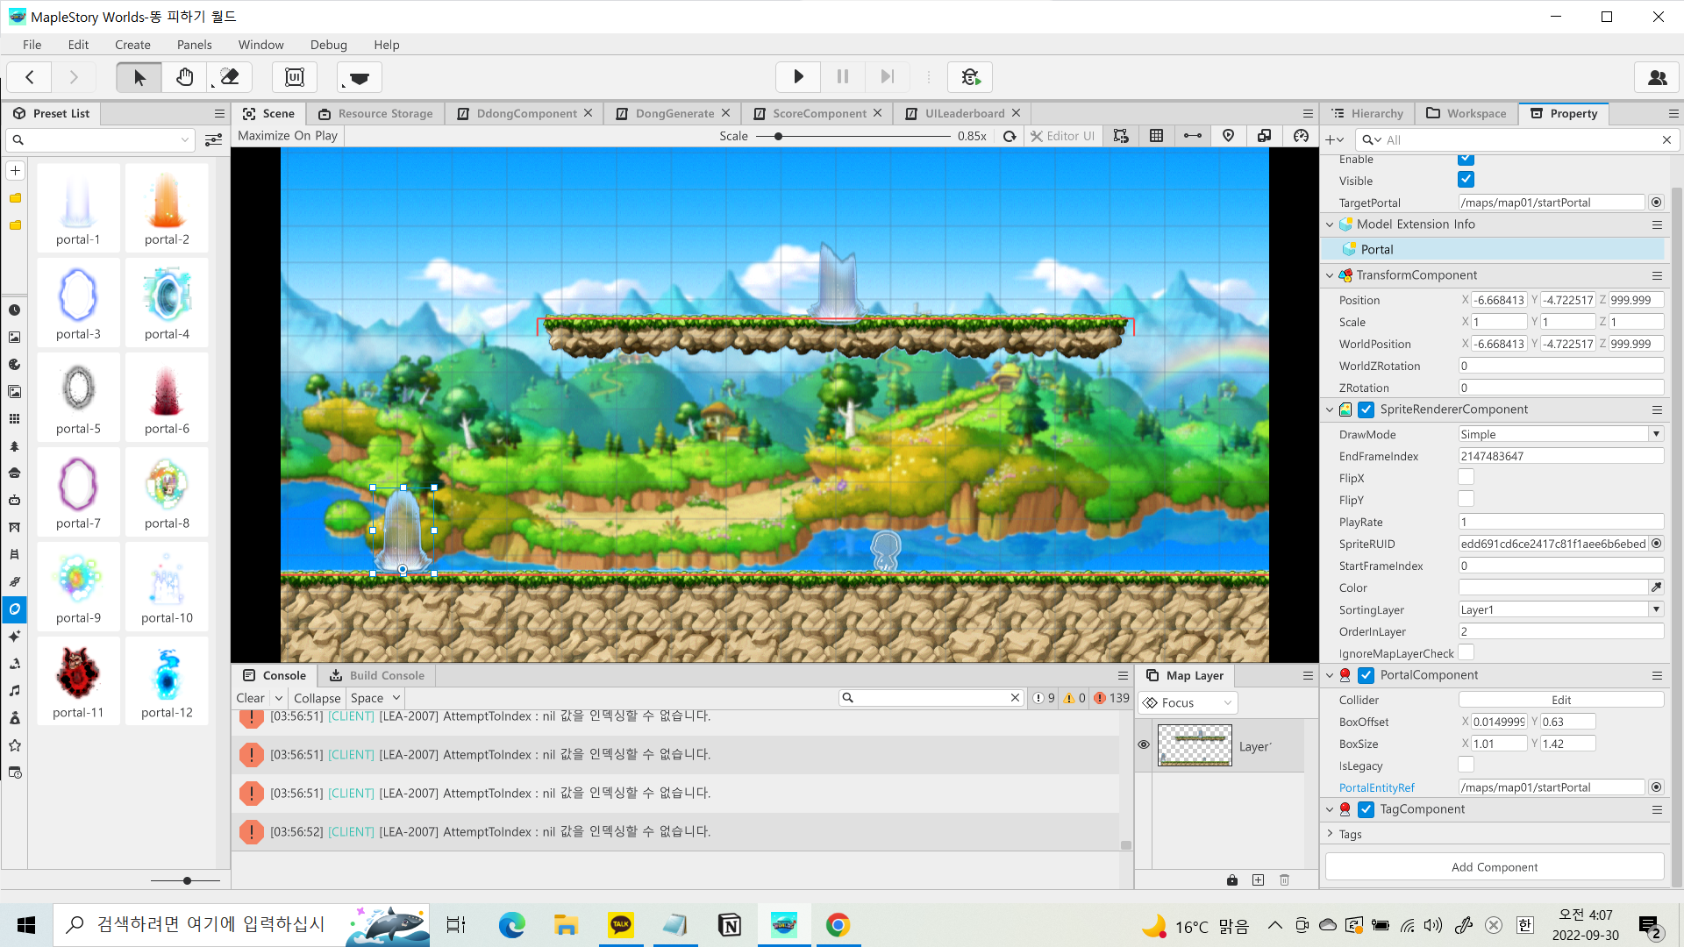Open the console Space dropdown
The height and width of the screenshot is (947, 1684).
pyautogui.click(x=375, y=698)
